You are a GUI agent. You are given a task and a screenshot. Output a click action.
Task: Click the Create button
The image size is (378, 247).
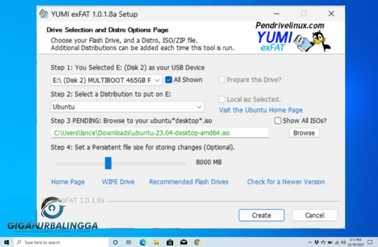(x=261, y=215)
